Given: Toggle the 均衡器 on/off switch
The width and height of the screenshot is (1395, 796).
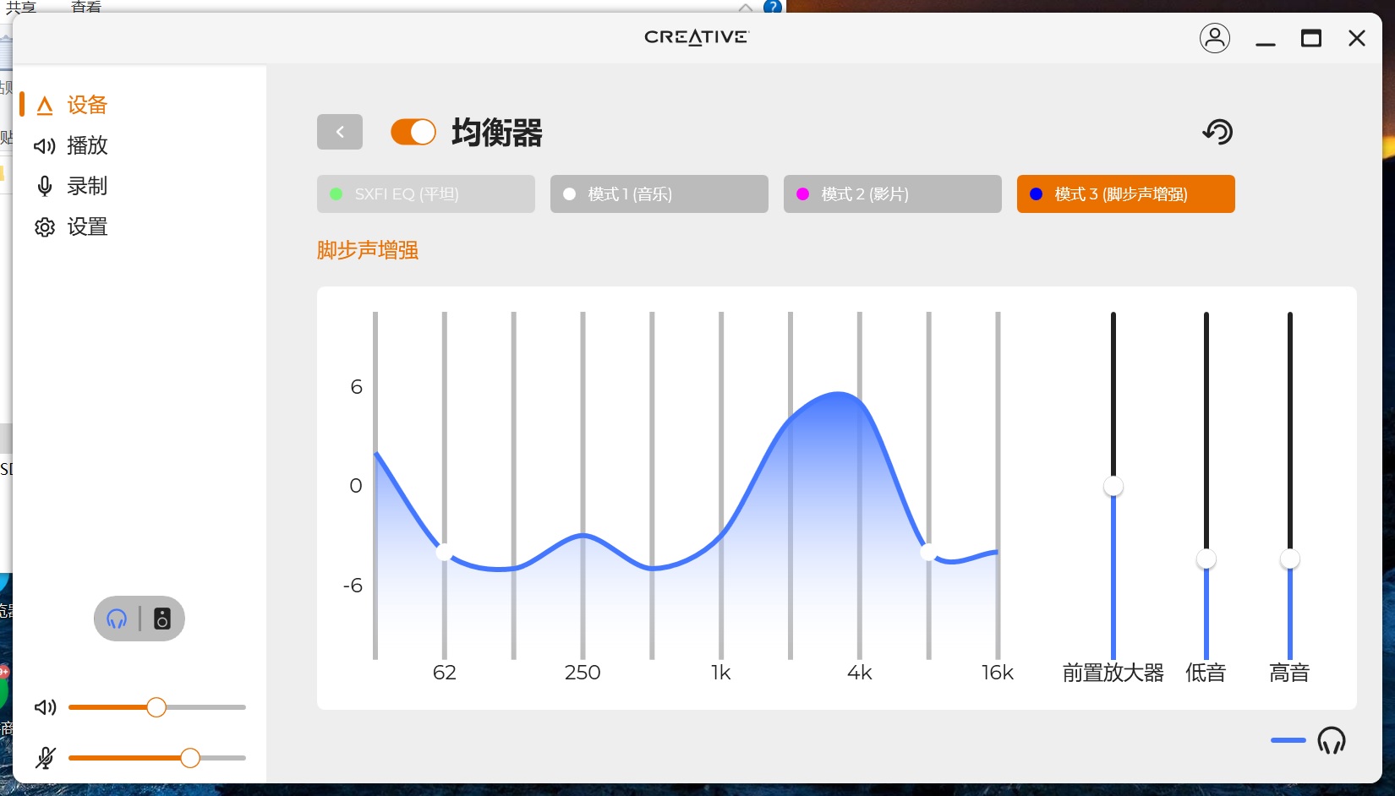Looking at the screenshot, I should pyautogui.click(x=413, y=132).
